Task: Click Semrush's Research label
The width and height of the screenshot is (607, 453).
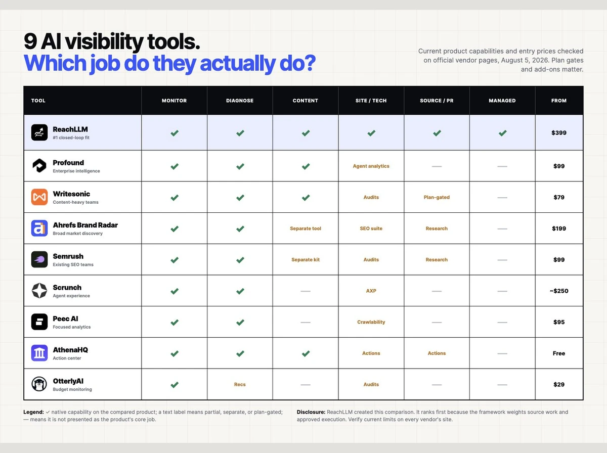Action: pos(437,260)
